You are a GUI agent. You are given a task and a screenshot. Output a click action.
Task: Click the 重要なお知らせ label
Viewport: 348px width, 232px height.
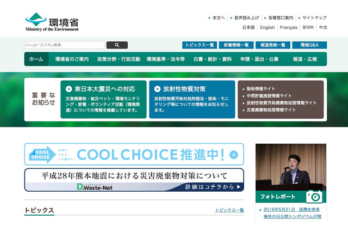43,99
